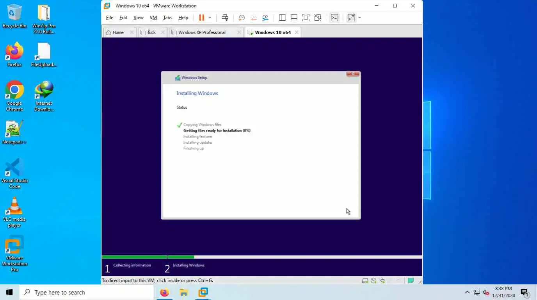
Task: Click the CD/DVD drive status icon
Action: [373, 280]
